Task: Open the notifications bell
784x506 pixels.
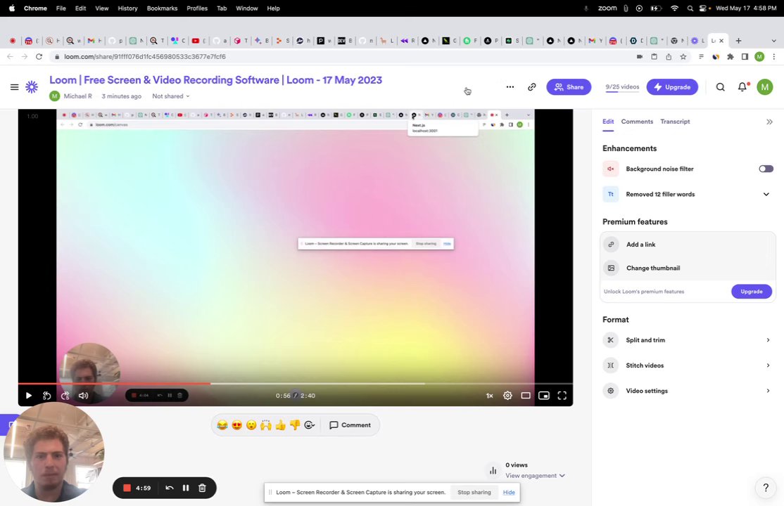Action: tap(742, 87)
